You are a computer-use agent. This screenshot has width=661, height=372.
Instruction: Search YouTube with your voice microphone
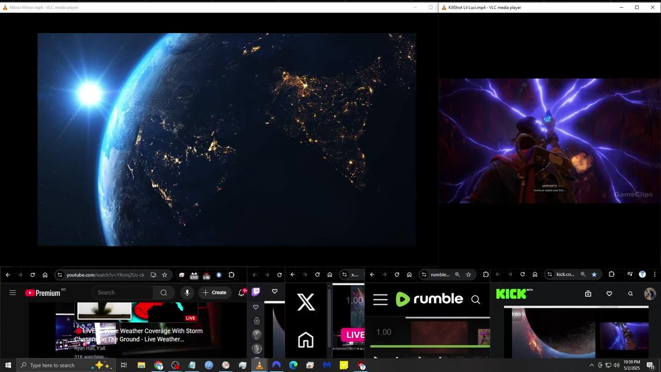(x=187, y=292)
